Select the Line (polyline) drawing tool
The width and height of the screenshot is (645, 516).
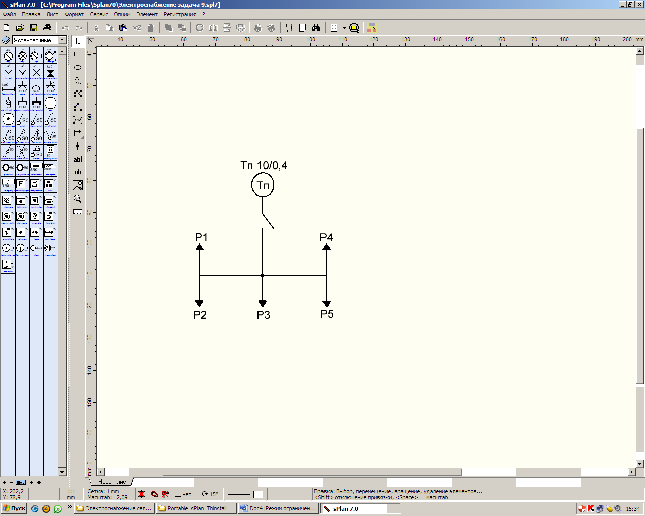coord(78,107)
